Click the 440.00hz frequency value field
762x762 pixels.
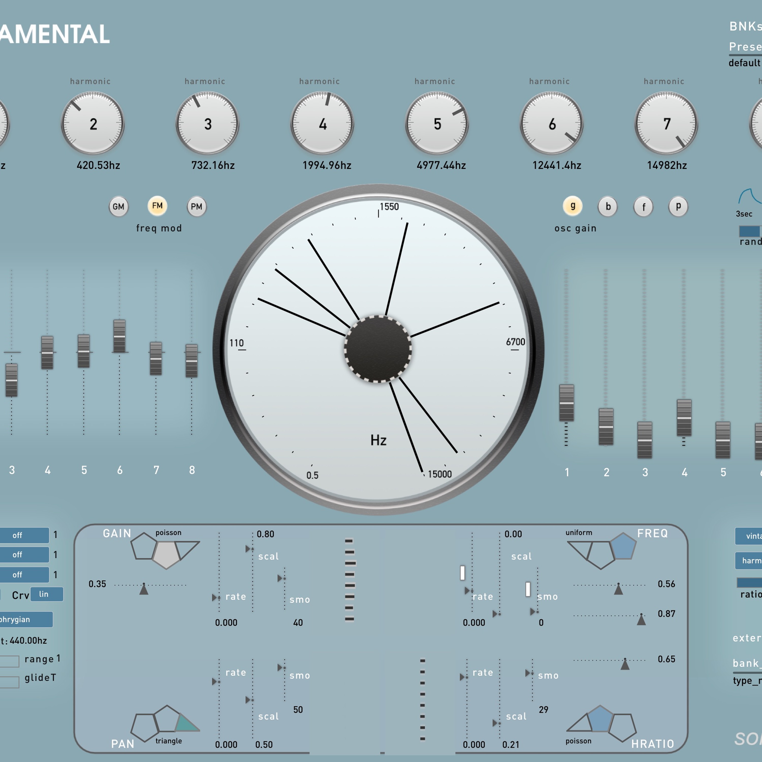(x=28, y=641)
